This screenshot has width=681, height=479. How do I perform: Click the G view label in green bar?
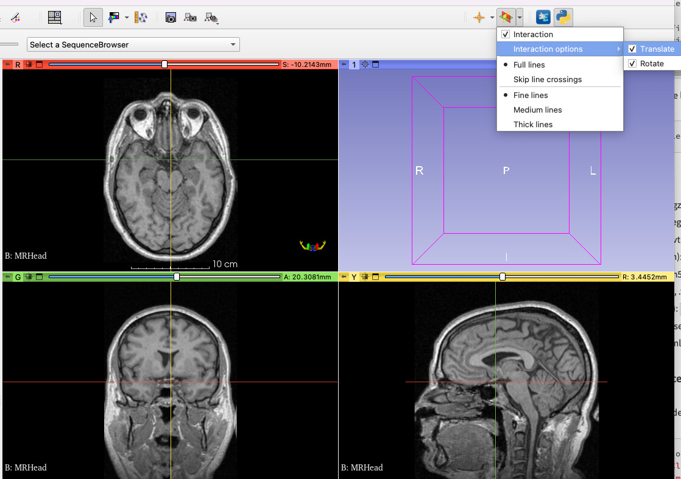point(18,277)
